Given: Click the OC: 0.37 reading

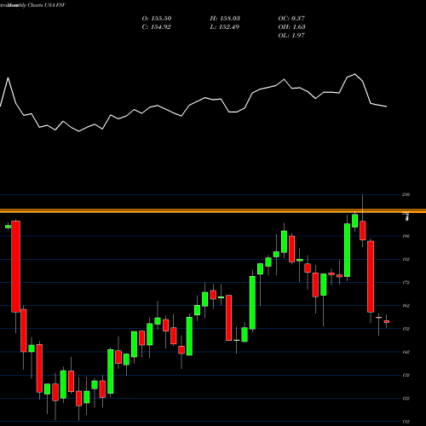Looking at the screenshot, I should (x=291, y=19).
